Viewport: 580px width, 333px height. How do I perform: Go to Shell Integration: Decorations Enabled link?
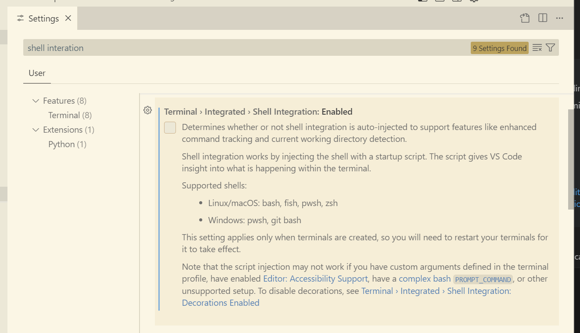click(436, 291)
